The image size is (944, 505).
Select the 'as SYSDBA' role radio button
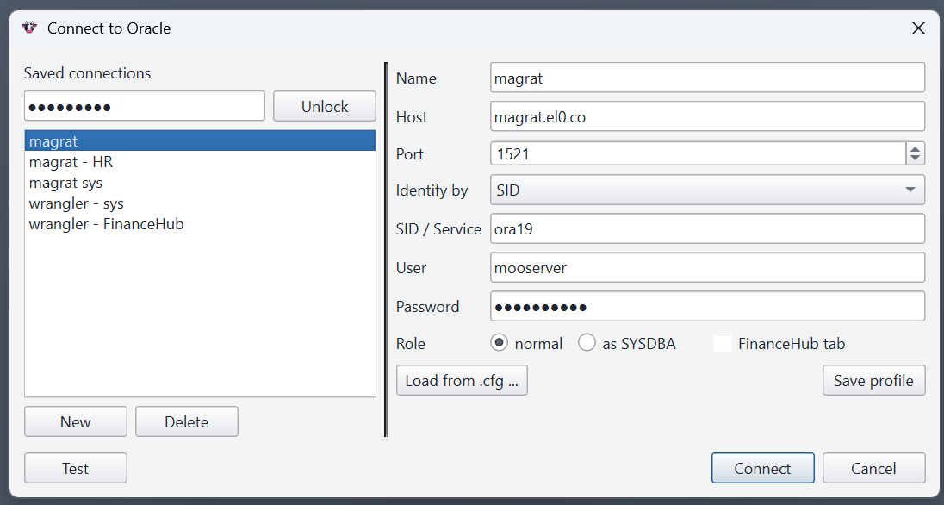pyautogui.click(x=587, y=343)
